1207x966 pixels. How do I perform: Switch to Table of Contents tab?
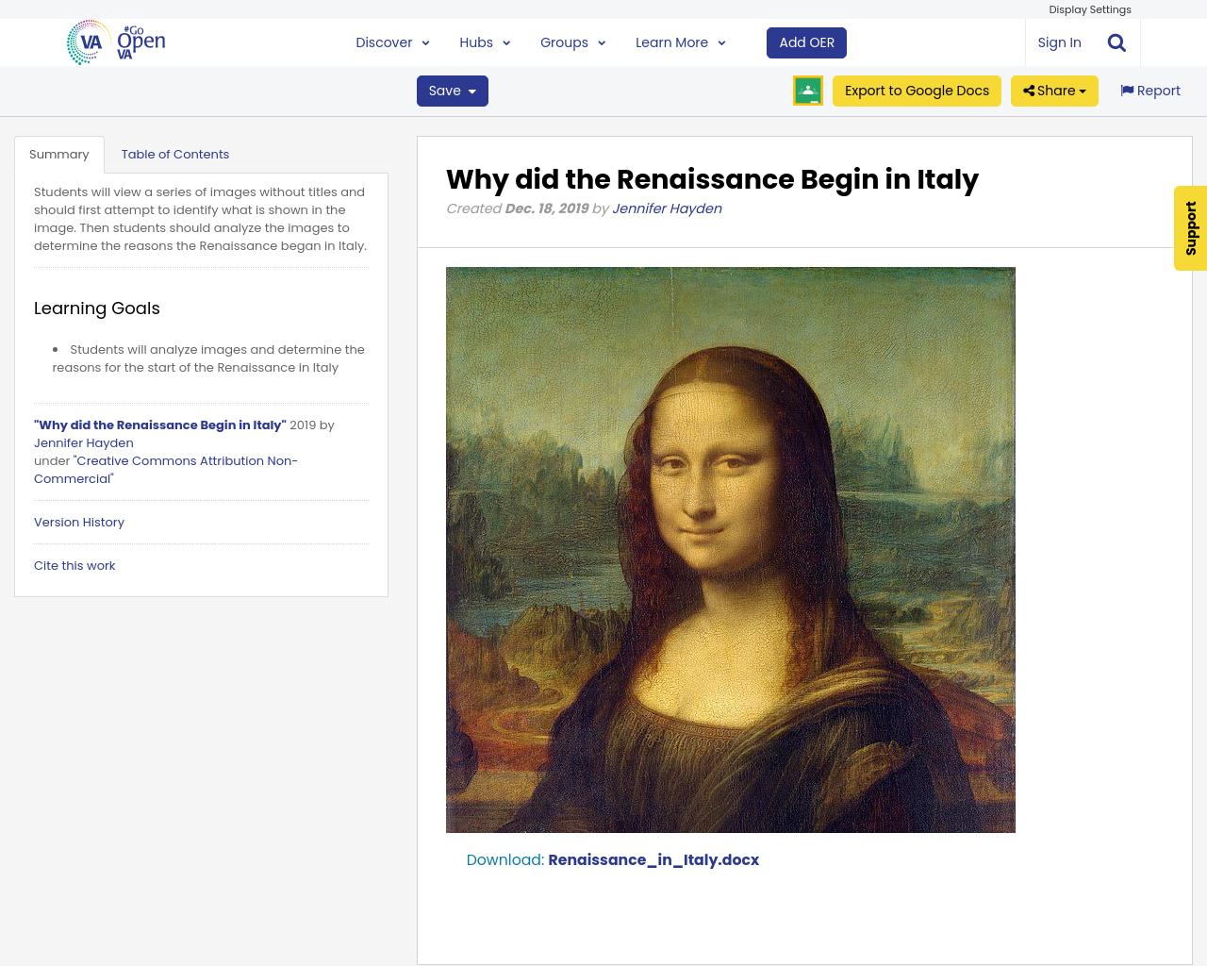[x=175, y=155]
